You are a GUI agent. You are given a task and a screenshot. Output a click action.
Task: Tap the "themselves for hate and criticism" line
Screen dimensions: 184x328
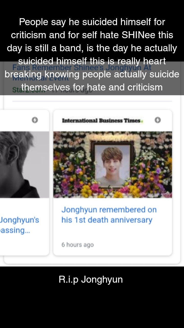click(x=92, y=87)
